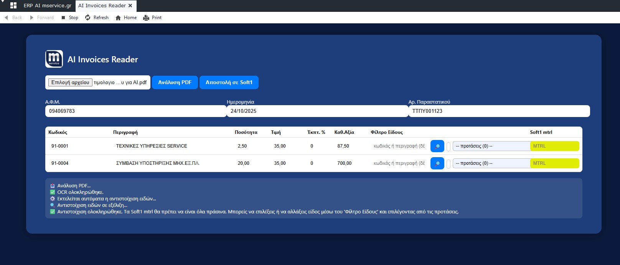Toggle checkbox in ΣΥΜΒΑΣΗ ΥΠΟΣΤΗΡΙΞΗΣ row
The image size is (620, 265).
click(449, 164)
